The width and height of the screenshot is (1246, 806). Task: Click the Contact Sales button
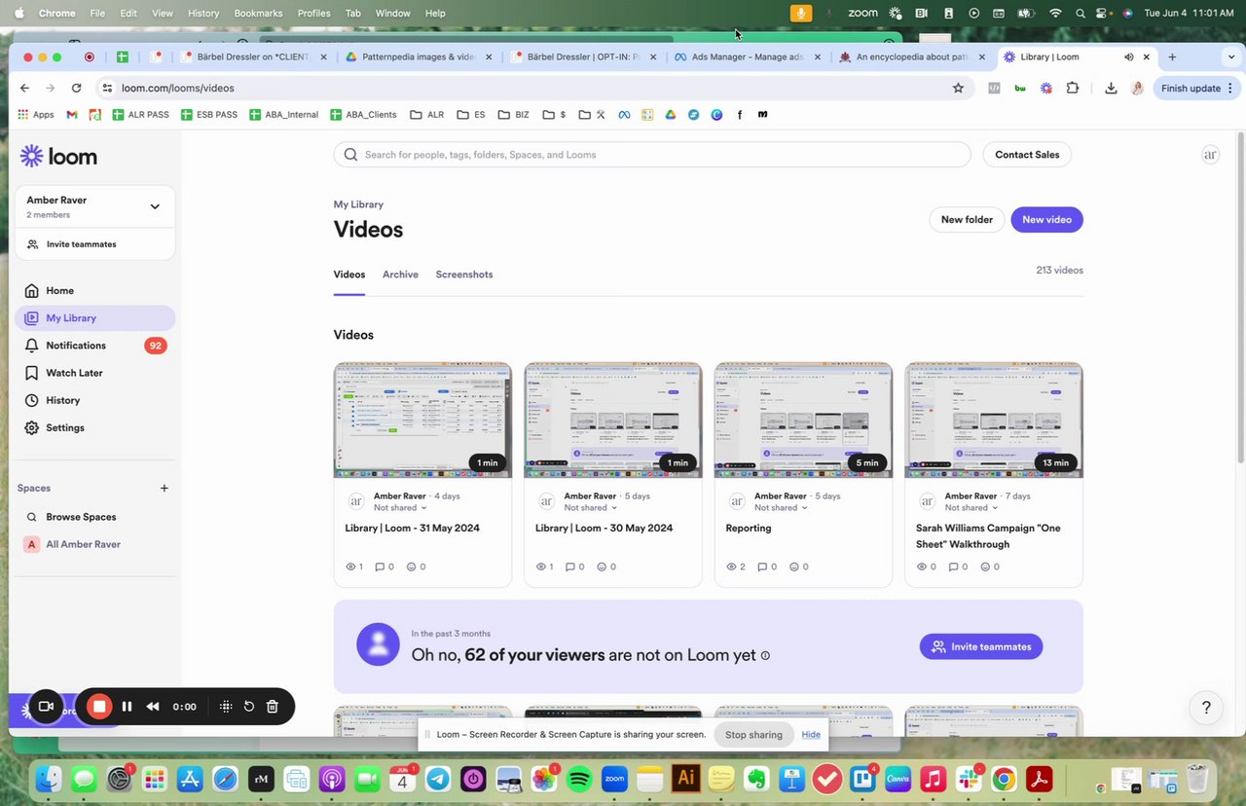1027,155
